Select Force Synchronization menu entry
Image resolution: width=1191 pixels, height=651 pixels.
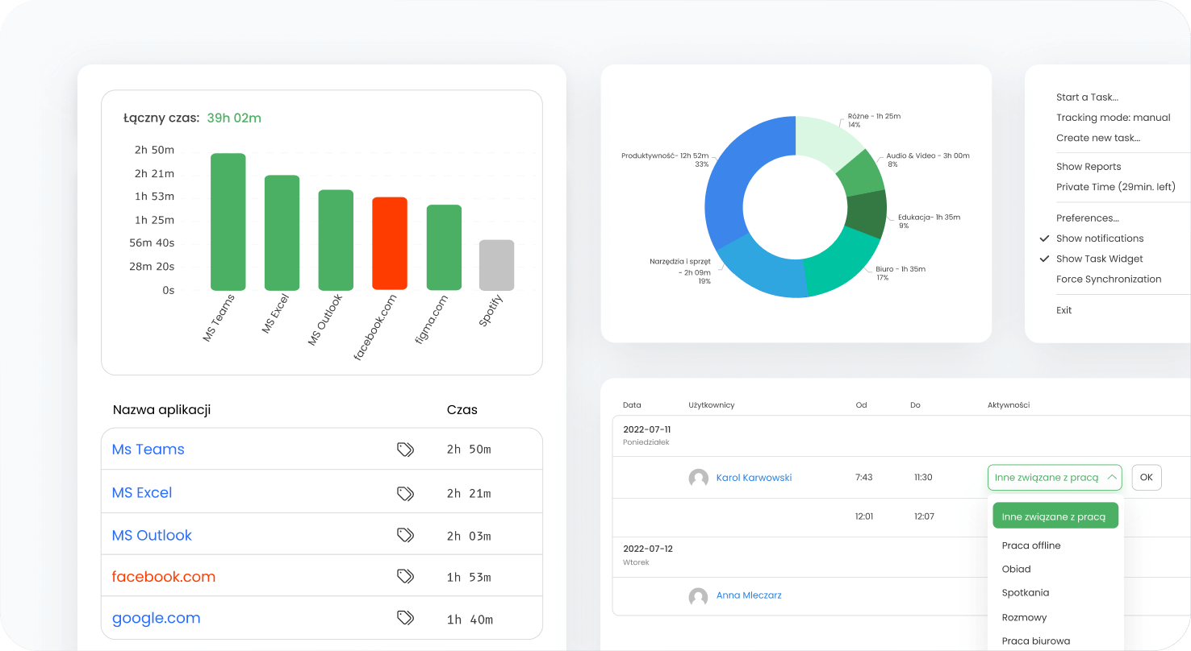(1109, 280)
